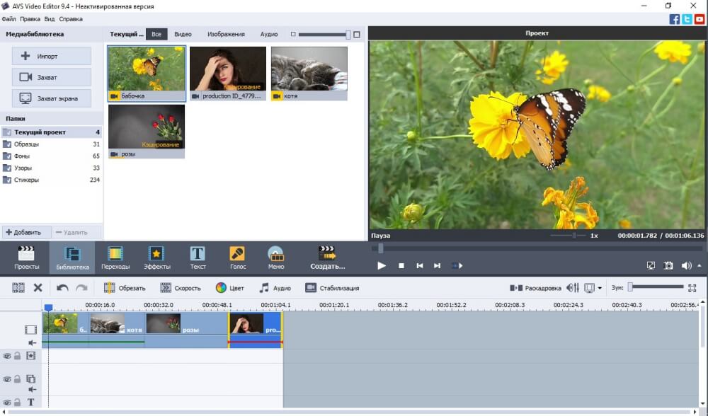708x416 pixels.
Task: Open the Библиотека media library panel
Action: [72, 258]
